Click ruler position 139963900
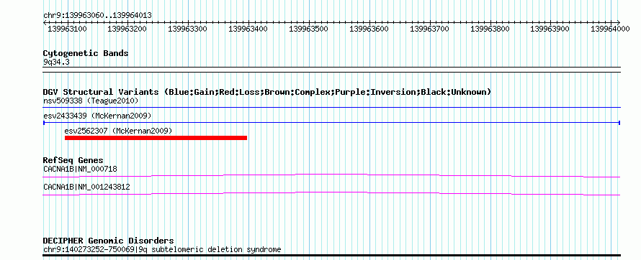 coord(550,29)
